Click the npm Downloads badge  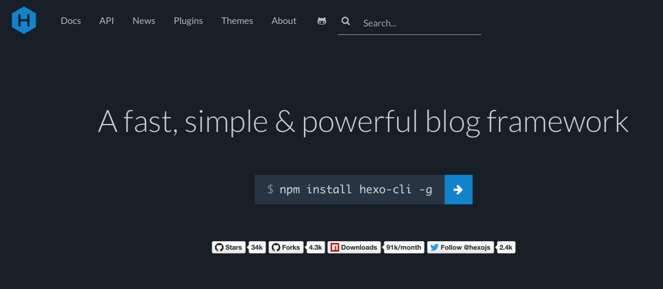(x=354, y=248)
